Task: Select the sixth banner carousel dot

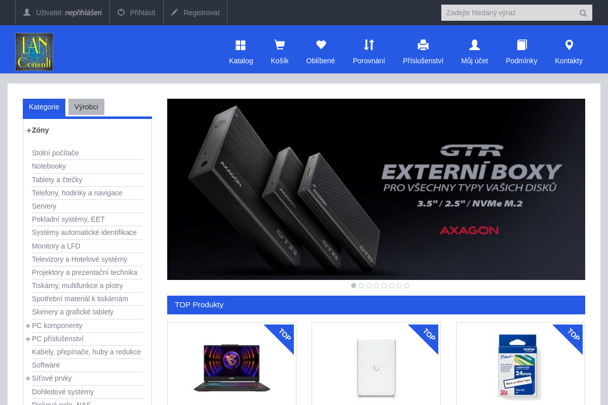Action: pyautogui.click(x=392, y=286)
